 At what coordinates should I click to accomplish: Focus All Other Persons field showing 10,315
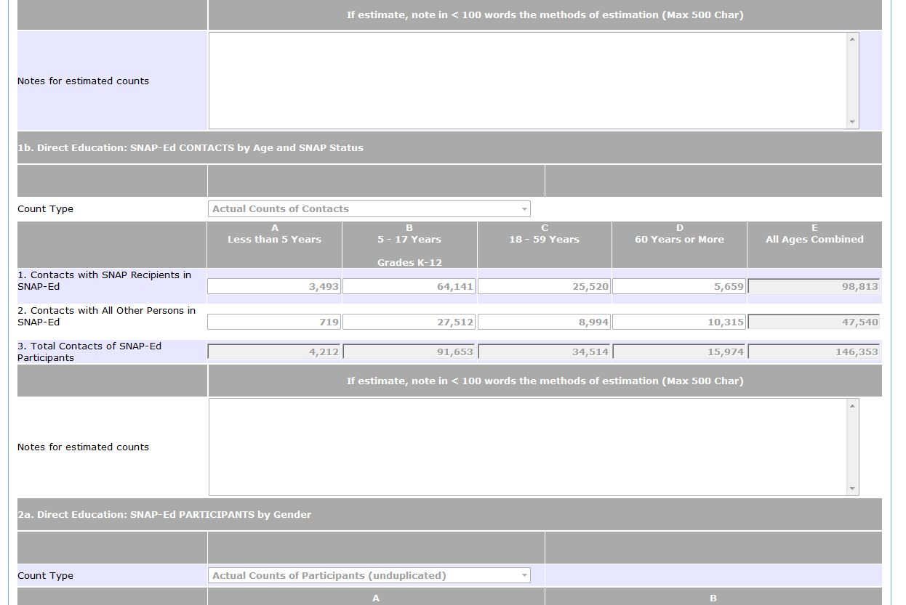pyautogui.click(x=679, y=322)
